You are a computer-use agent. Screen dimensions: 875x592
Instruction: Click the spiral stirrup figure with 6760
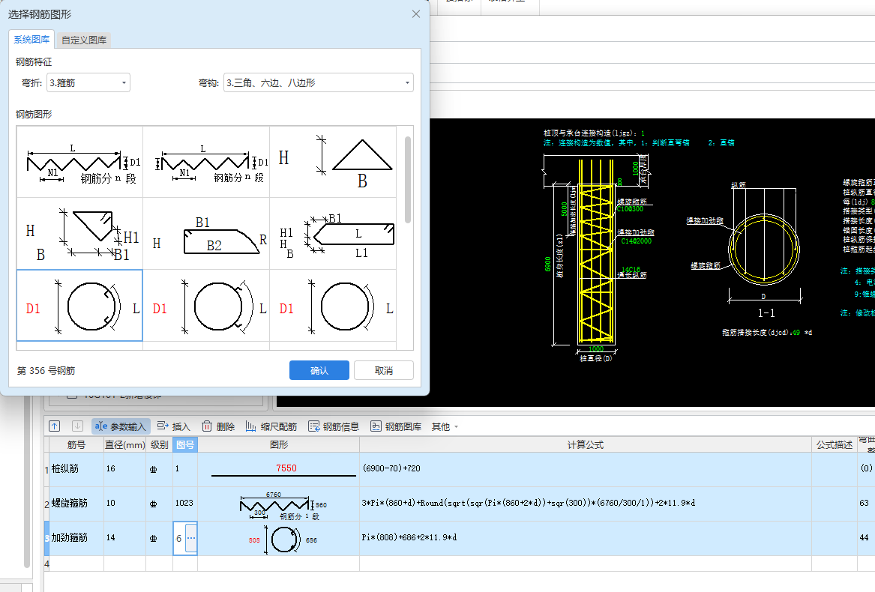click(x=278, y=504)
